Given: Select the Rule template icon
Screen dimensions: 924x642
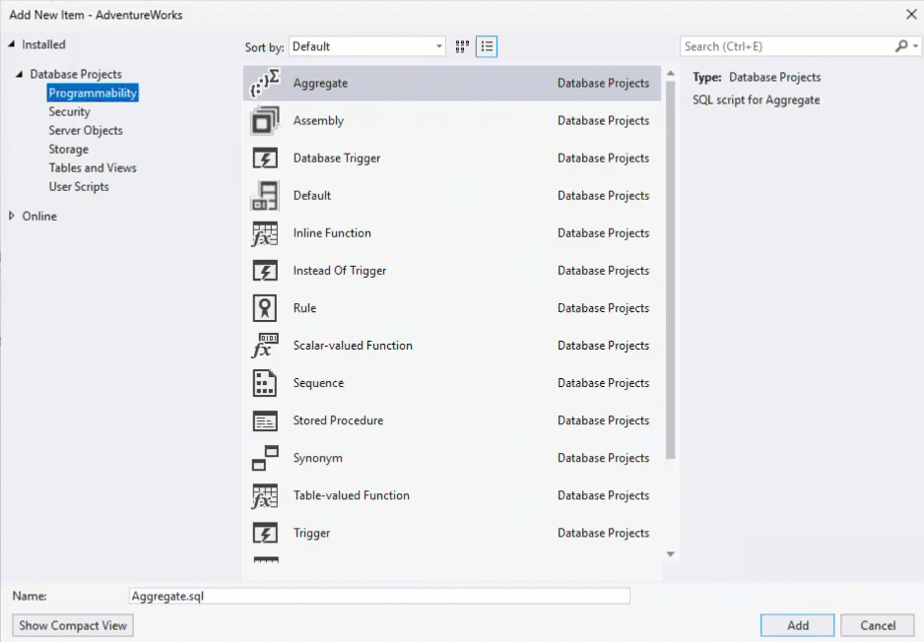Looking at the screenshot, I should [x=264, y=308].
